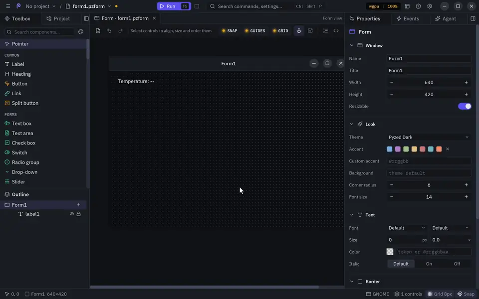Screen dimensions: 479x299
Task: Select the Toolbox tab
Action: tap(18, 18)
